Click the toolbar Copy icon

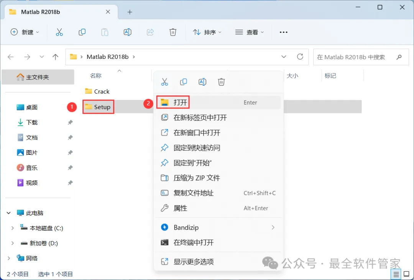click(x=82, y=32)
